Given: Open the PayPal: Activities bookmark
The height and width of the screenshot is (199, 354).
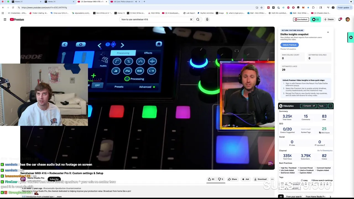Looking at the screenshot, I should 205,13.
